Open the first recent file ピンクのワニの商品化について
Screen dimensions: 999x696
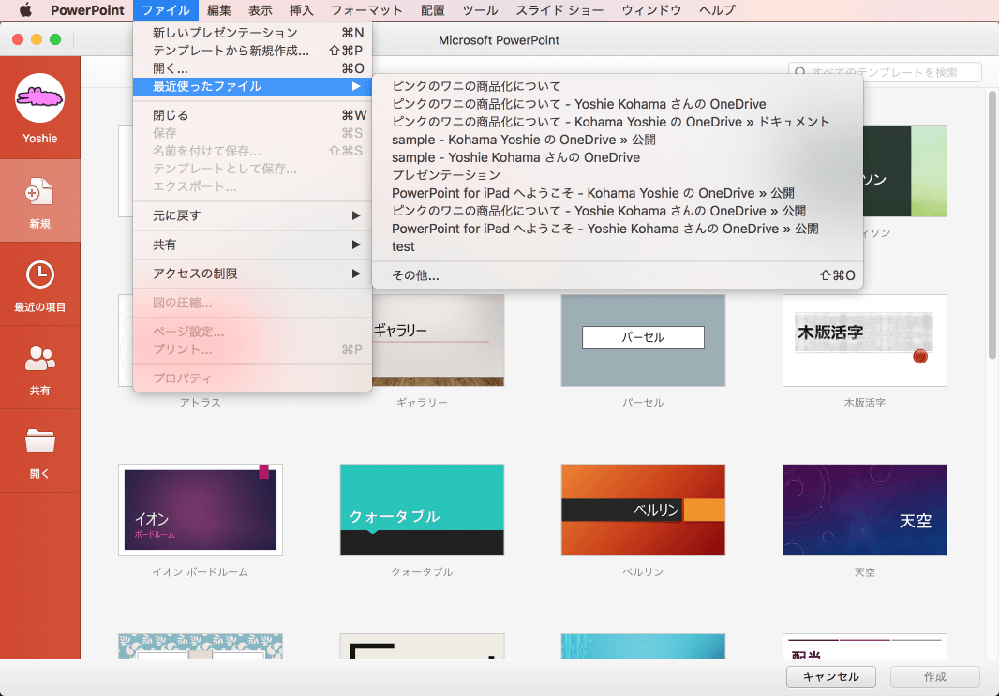point(618,86)
